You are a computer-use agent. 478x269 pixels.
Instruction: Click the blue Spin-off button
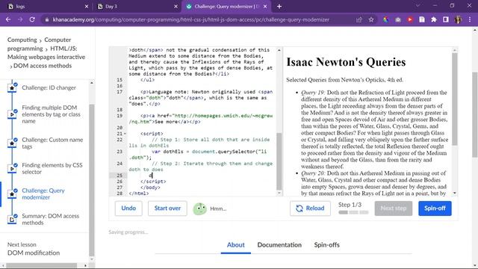435,208
